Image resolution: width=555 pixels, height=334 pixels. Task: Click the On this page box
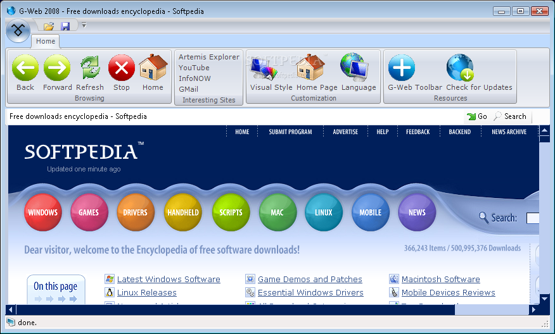56,290
